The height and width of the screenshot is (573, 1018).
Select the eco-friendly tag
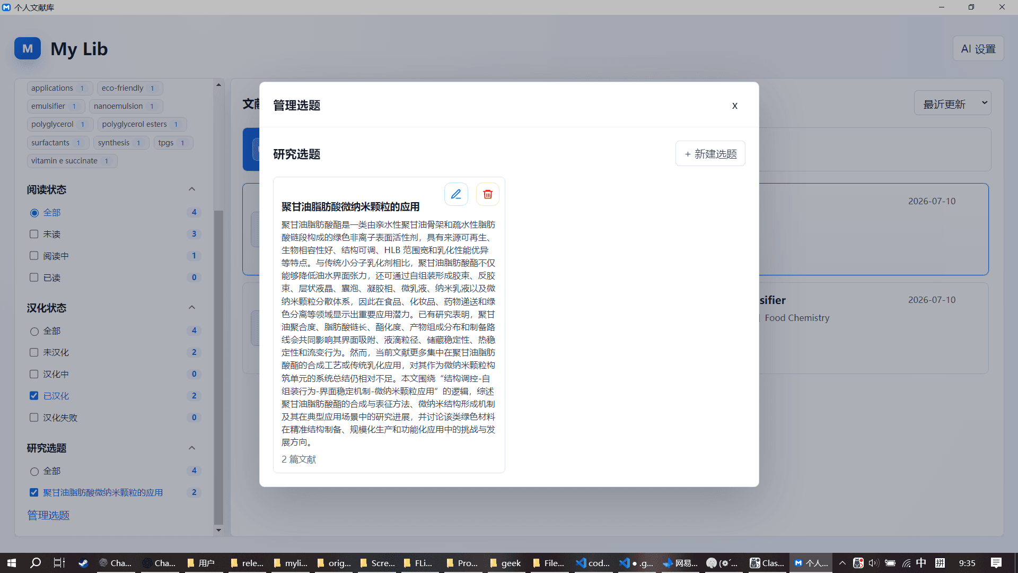(x=129, y=88)
